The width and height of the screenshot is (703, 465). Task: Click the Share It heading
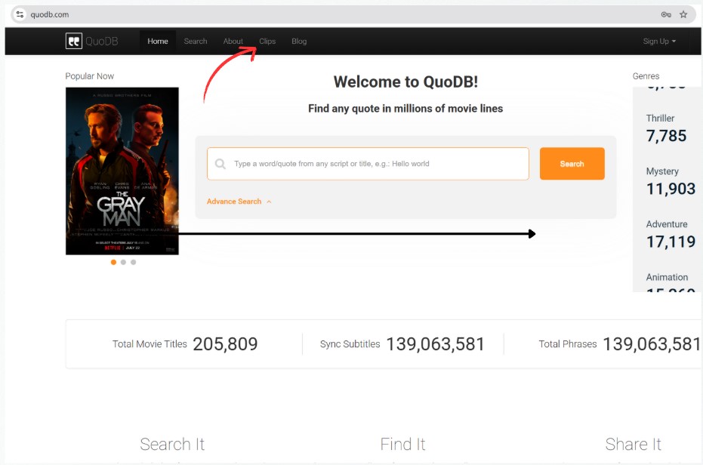pyautogui.click(x=633, y=445)
